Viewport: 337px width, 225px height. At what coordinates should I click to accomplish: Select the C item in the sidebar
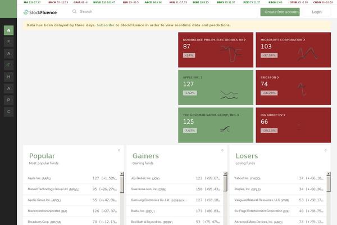click(x=8, y=112)
